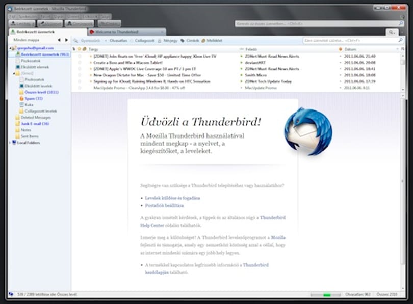Open the Notes folder
413x304 pixels.
pyautogui.click(x=23, y=130)
